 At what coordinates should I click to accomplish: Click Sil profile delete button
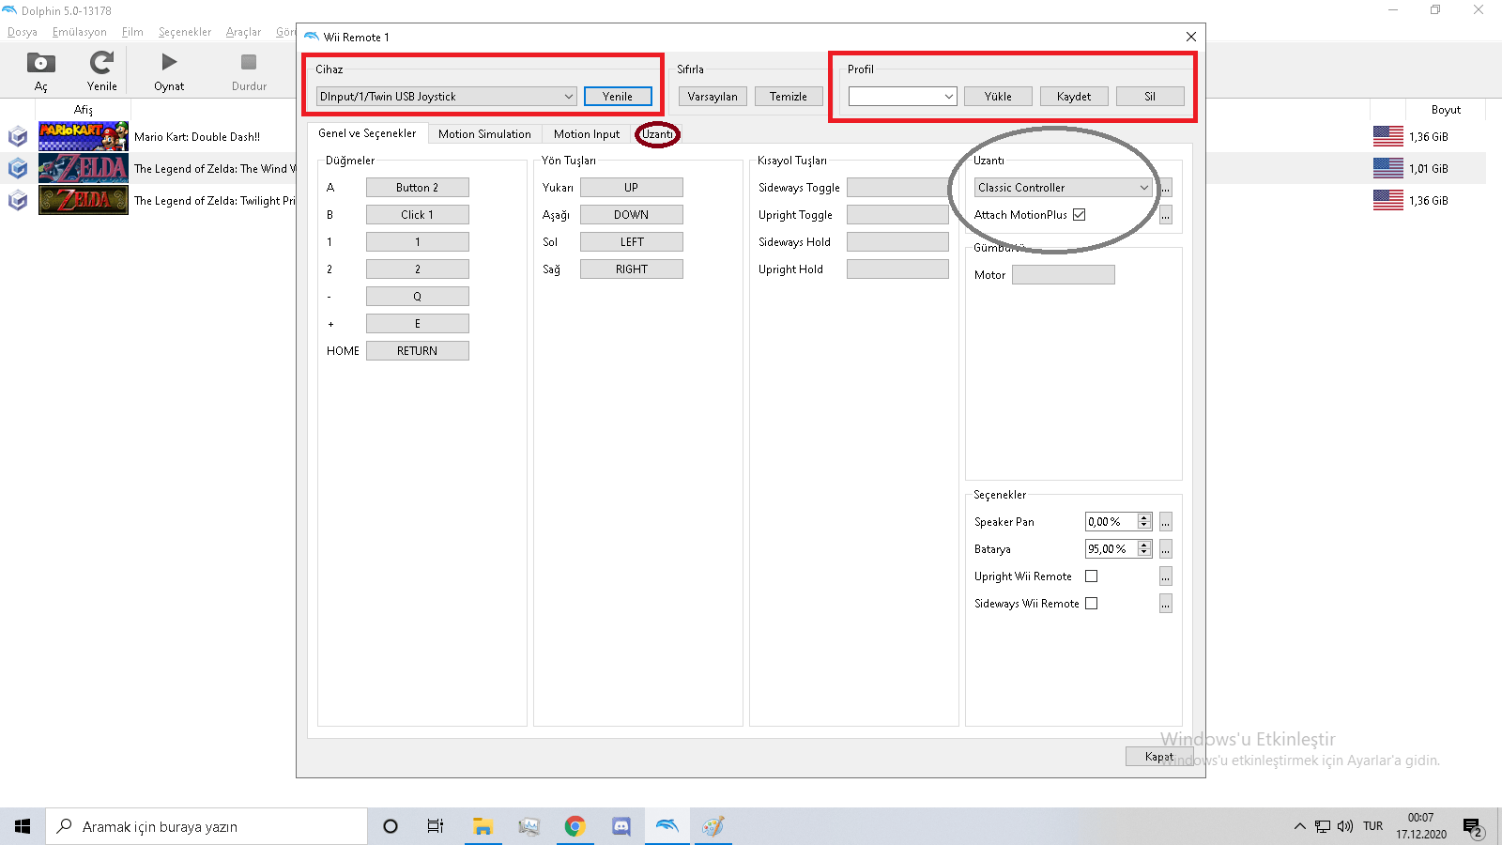[1150, 97]
